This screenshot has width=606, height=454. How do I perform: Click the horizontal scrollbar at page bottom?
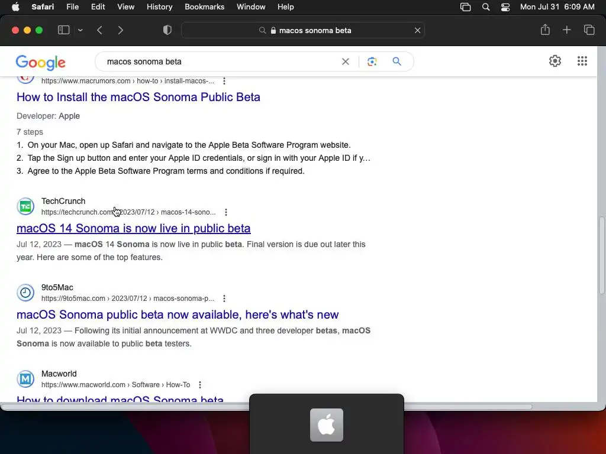click(x=266, y=407)
